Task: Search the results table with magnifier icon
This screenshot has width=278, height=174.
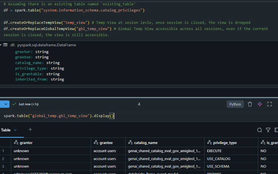Action: [x=260, y=130]
